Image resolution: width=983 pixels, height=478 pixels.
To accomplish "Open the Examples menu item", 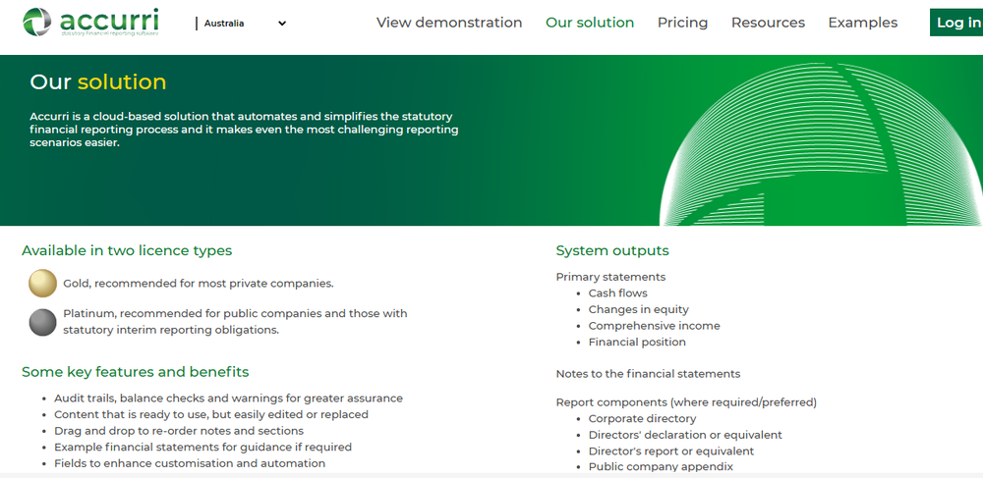I will click(x=862, y=23).
